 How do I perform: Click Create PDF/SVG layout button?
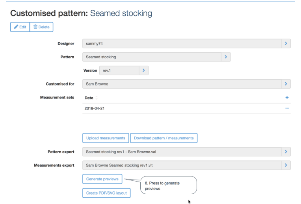[x=106, y=193]
